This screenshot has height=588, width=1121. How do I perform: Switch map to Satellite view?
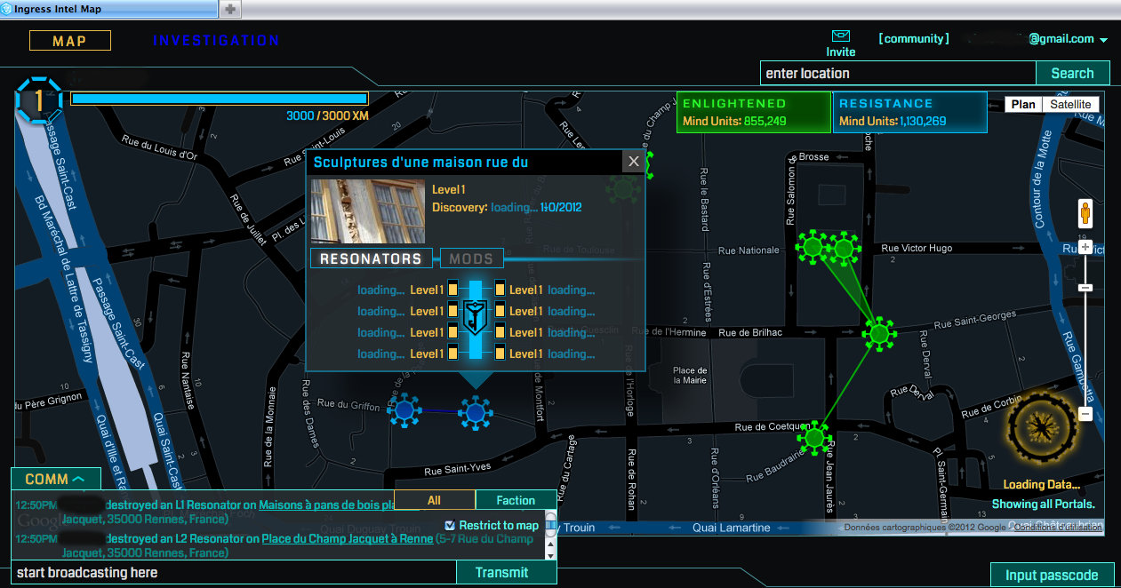1070,105
